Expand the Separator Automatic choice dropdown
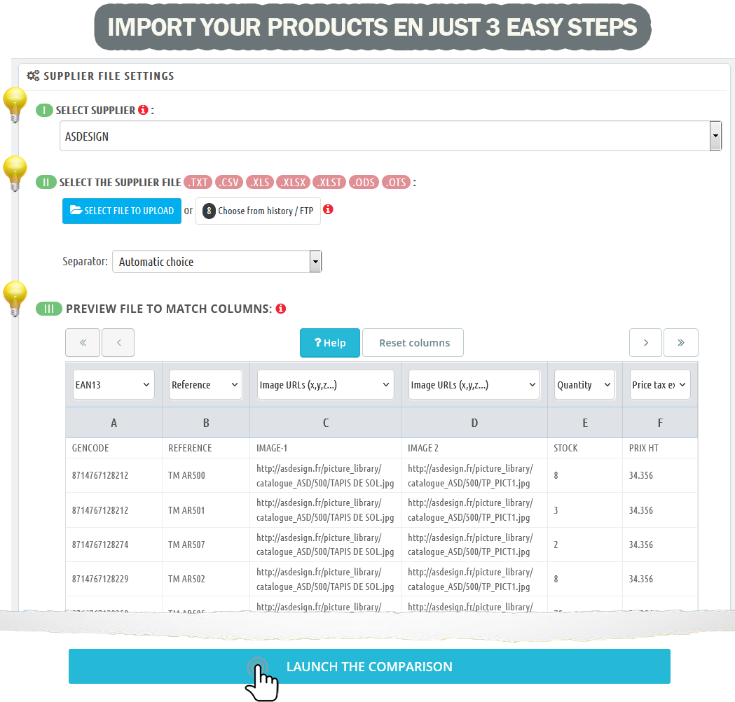The image size is (735, 702). [217, 262]
